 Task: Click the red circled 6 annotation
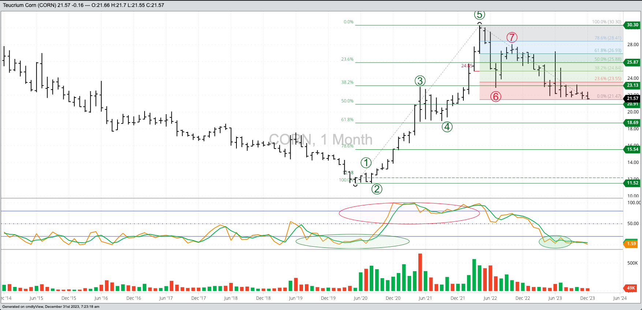click(x=496, y=96)
